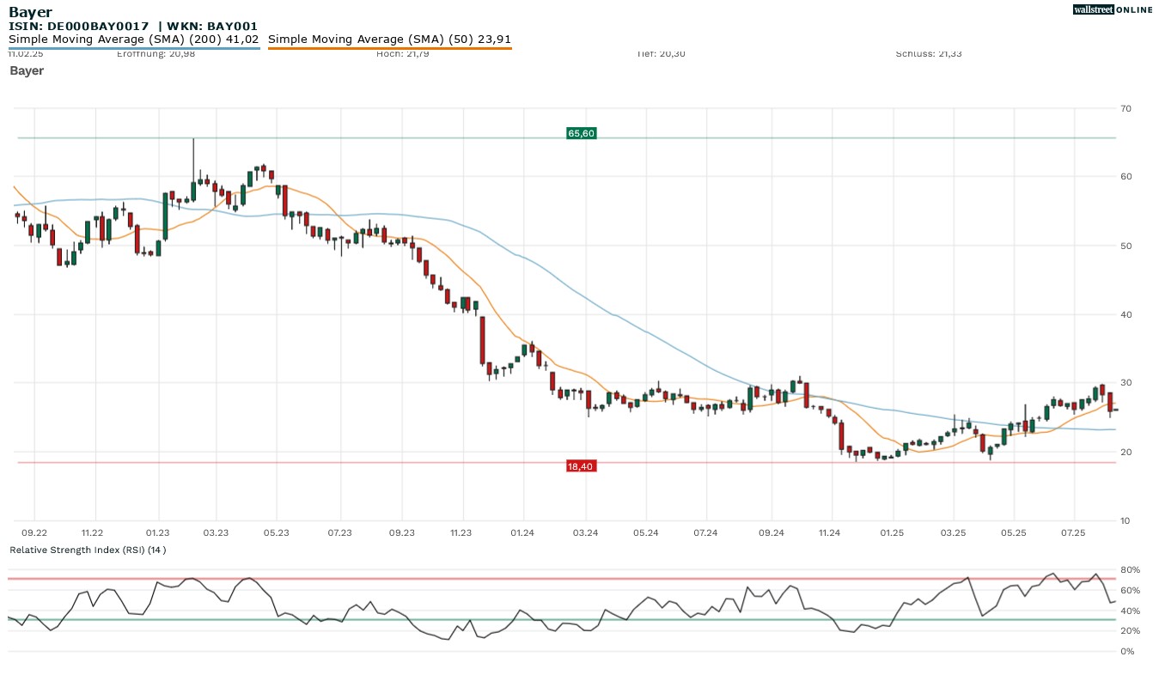This screenshot has width=1159, height=675.
Task: Click the time axis label 09.22
Action: click(x=34, y=533)
